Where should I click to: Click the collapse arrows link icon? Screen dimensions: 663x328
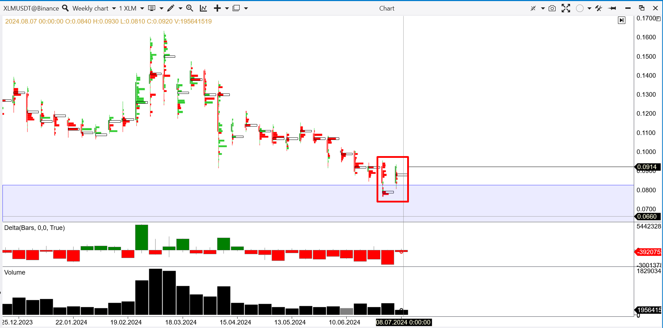click(533, 8)
